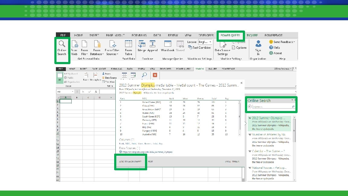Image resolution: width=348 pixels, height=196 pixels.
Task: Select the Insert Function fx button
Action: pos(96,92)
